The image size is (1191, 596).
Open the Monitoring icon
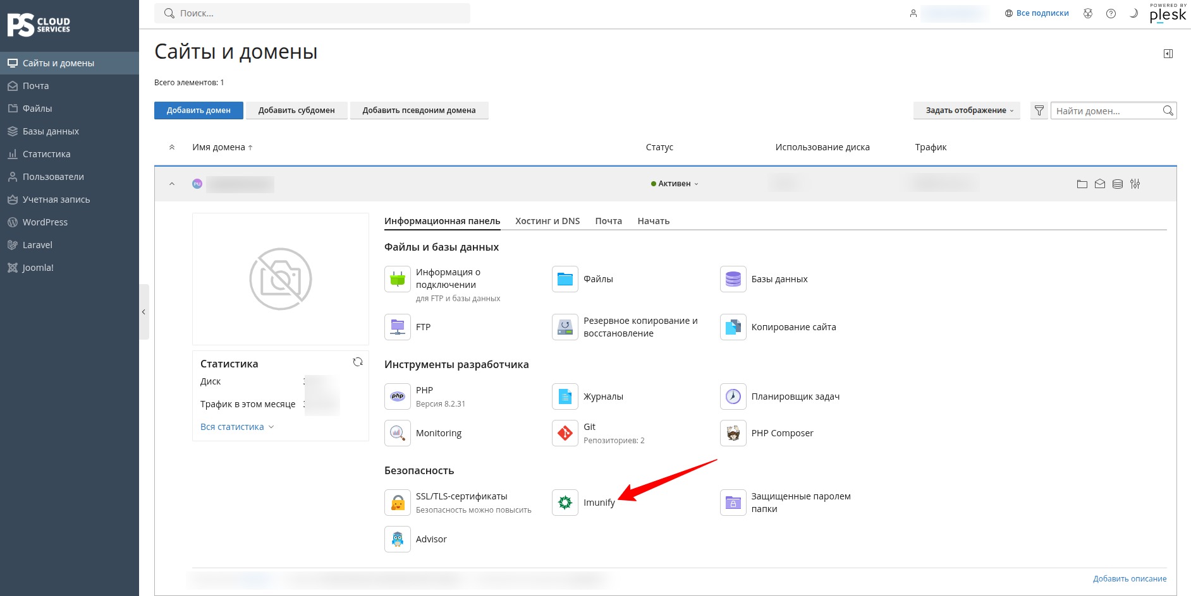point(398,433)
